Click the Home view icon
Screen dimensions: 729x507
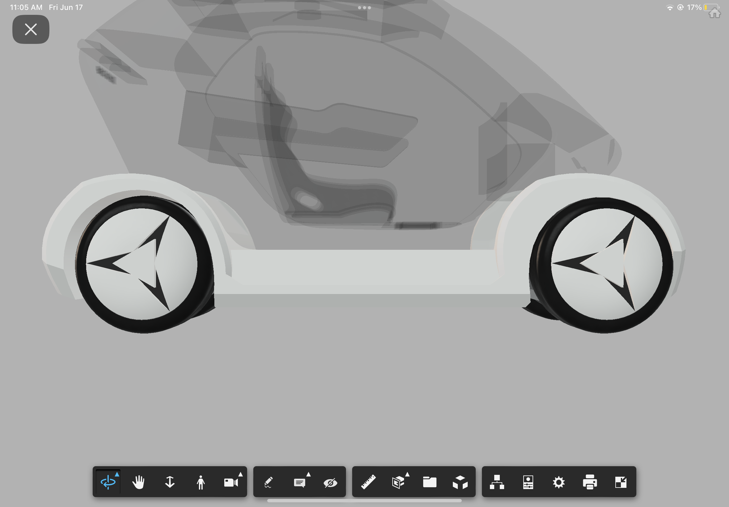pyautogui.click(x=714, y=13)
